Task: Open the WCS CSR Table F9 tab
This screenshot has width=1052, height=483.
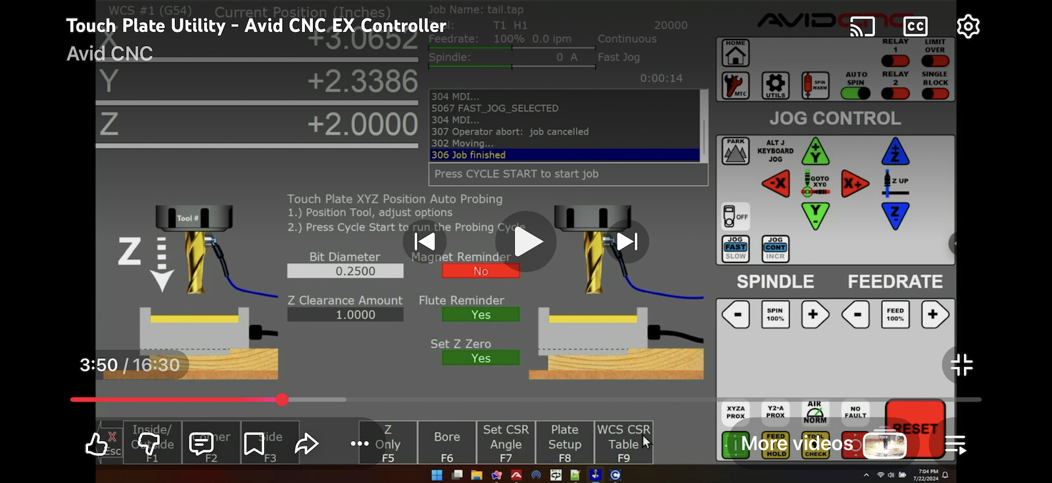Action: [623, 443]
